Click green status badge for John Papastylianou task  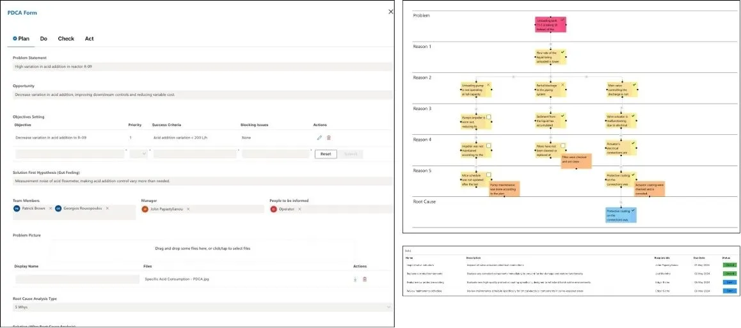pos(729,265)
